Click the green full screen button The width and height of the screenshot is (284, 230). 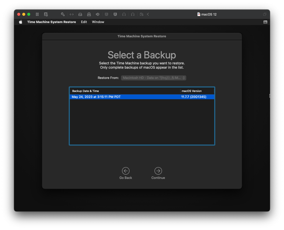[x=29, y=14]
